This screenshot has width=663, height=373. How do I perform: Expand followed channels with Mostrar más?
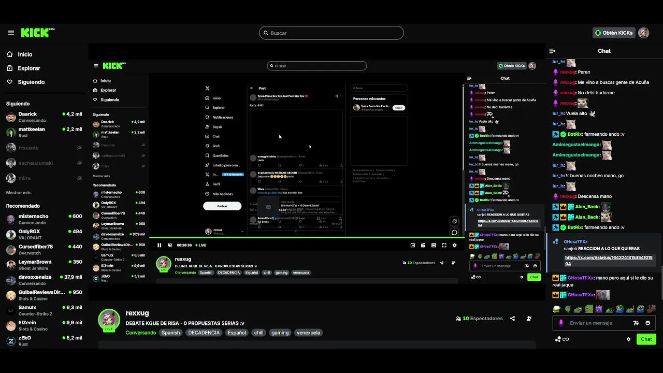(x=19, y=193)
